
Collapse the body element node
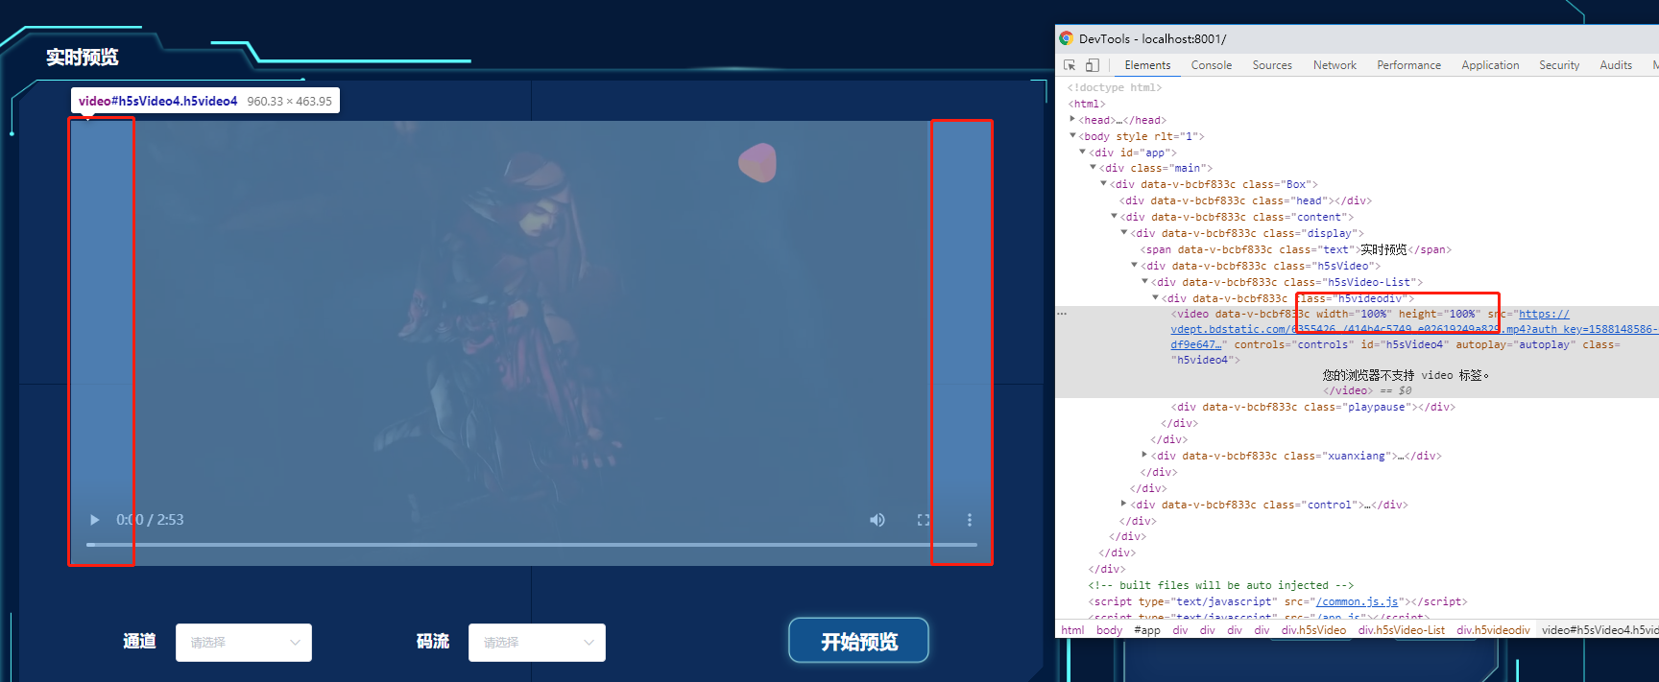coord(1072,135)
